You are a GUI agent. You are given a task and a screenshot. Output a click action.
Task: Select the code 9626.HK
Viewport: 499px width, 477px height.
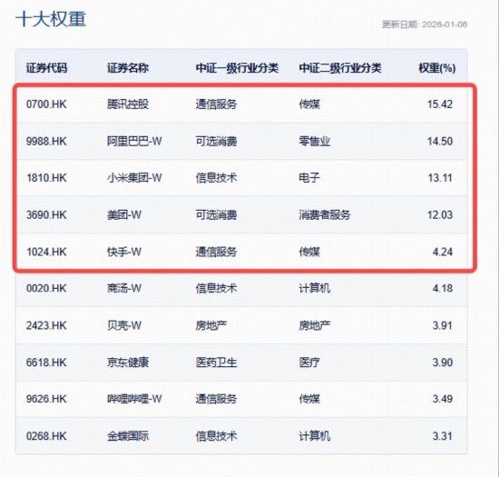coord(46,399)
